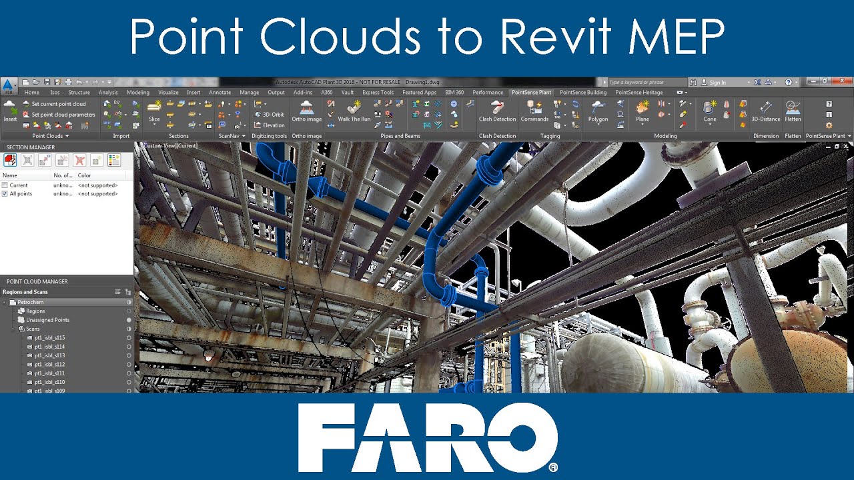The image size is (854, 480).
Task: Click the Save icon in quick access toolbar
Action: click(x=48, y=82)
